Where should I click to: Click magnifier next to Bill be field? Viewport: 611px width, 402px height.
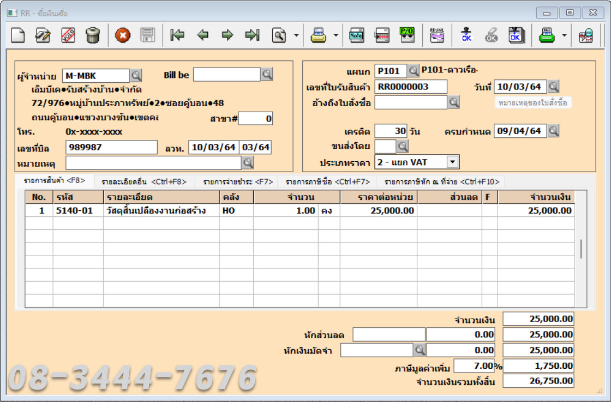point(267,74)
